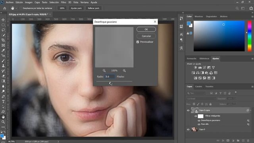Select the Eyedropper tool
The image size is (254, 143).
coord(3,50)
